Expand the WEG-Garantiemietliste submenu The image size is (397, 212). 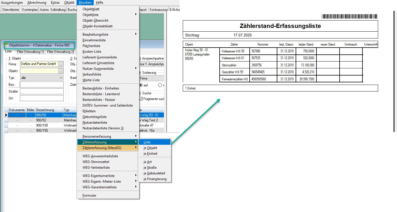click(108, 187)
